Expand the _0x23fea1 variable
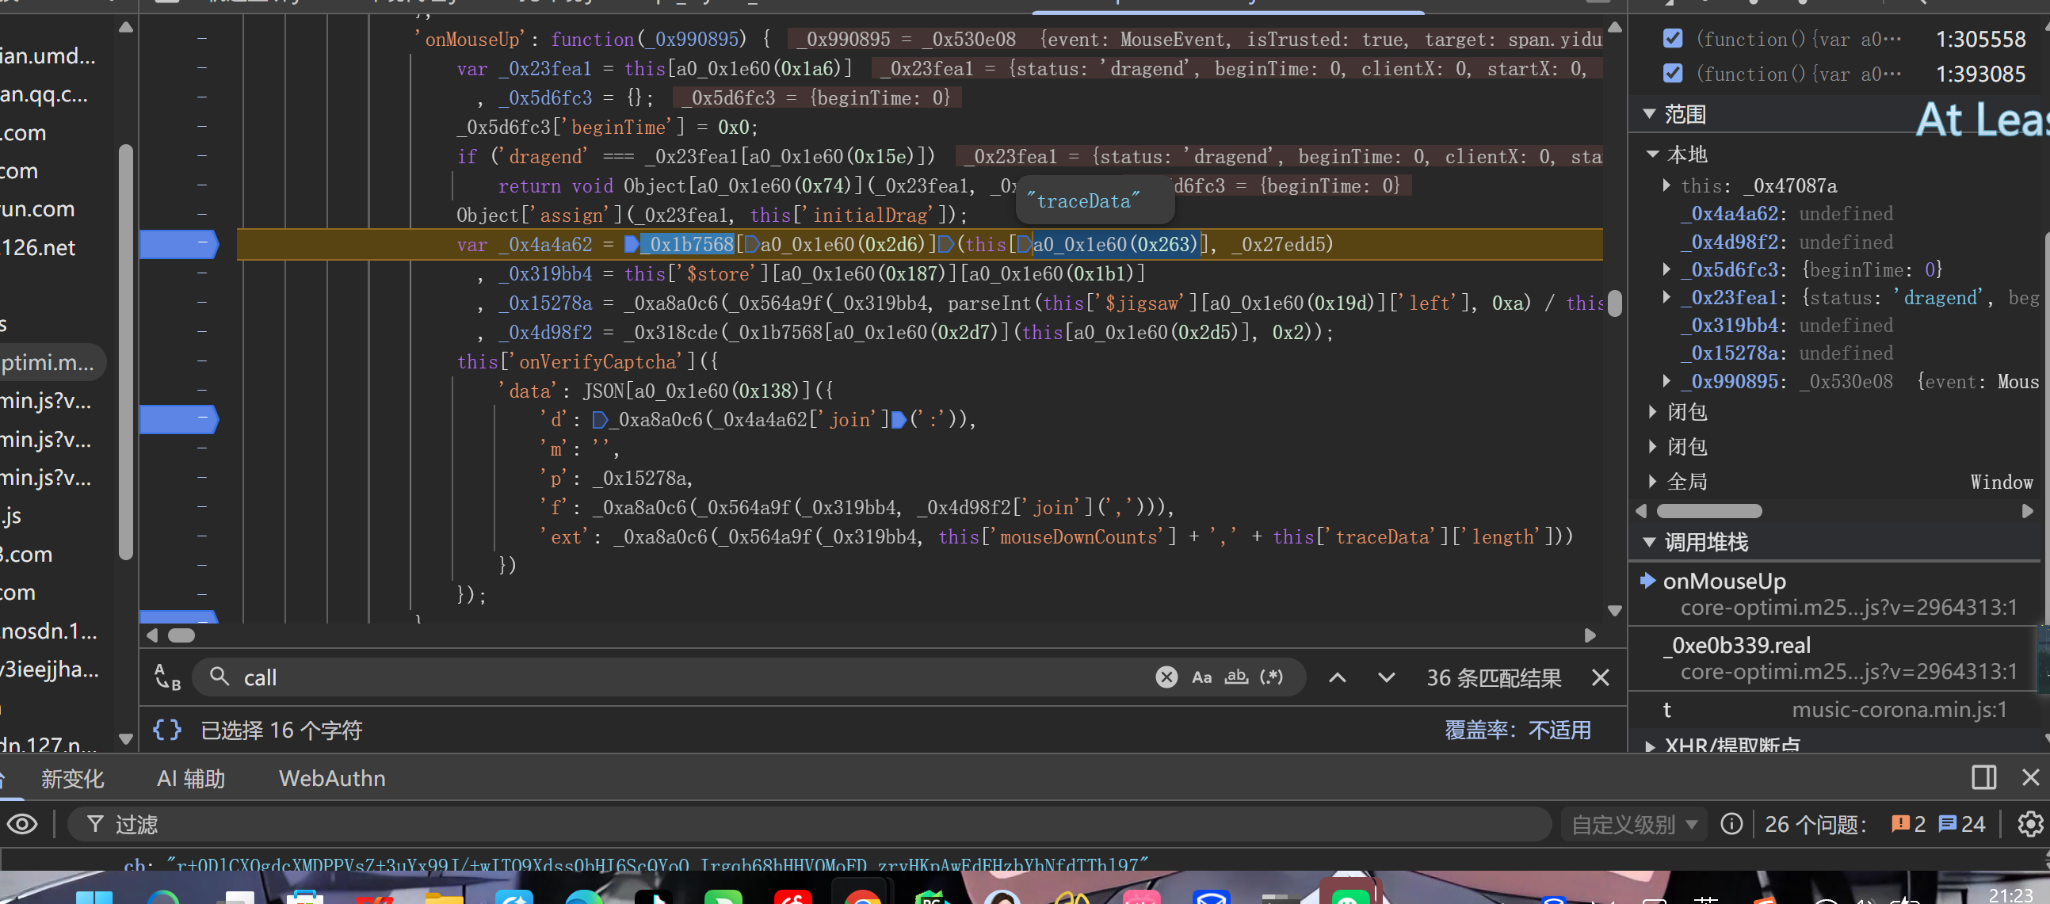 point(1666,298)
